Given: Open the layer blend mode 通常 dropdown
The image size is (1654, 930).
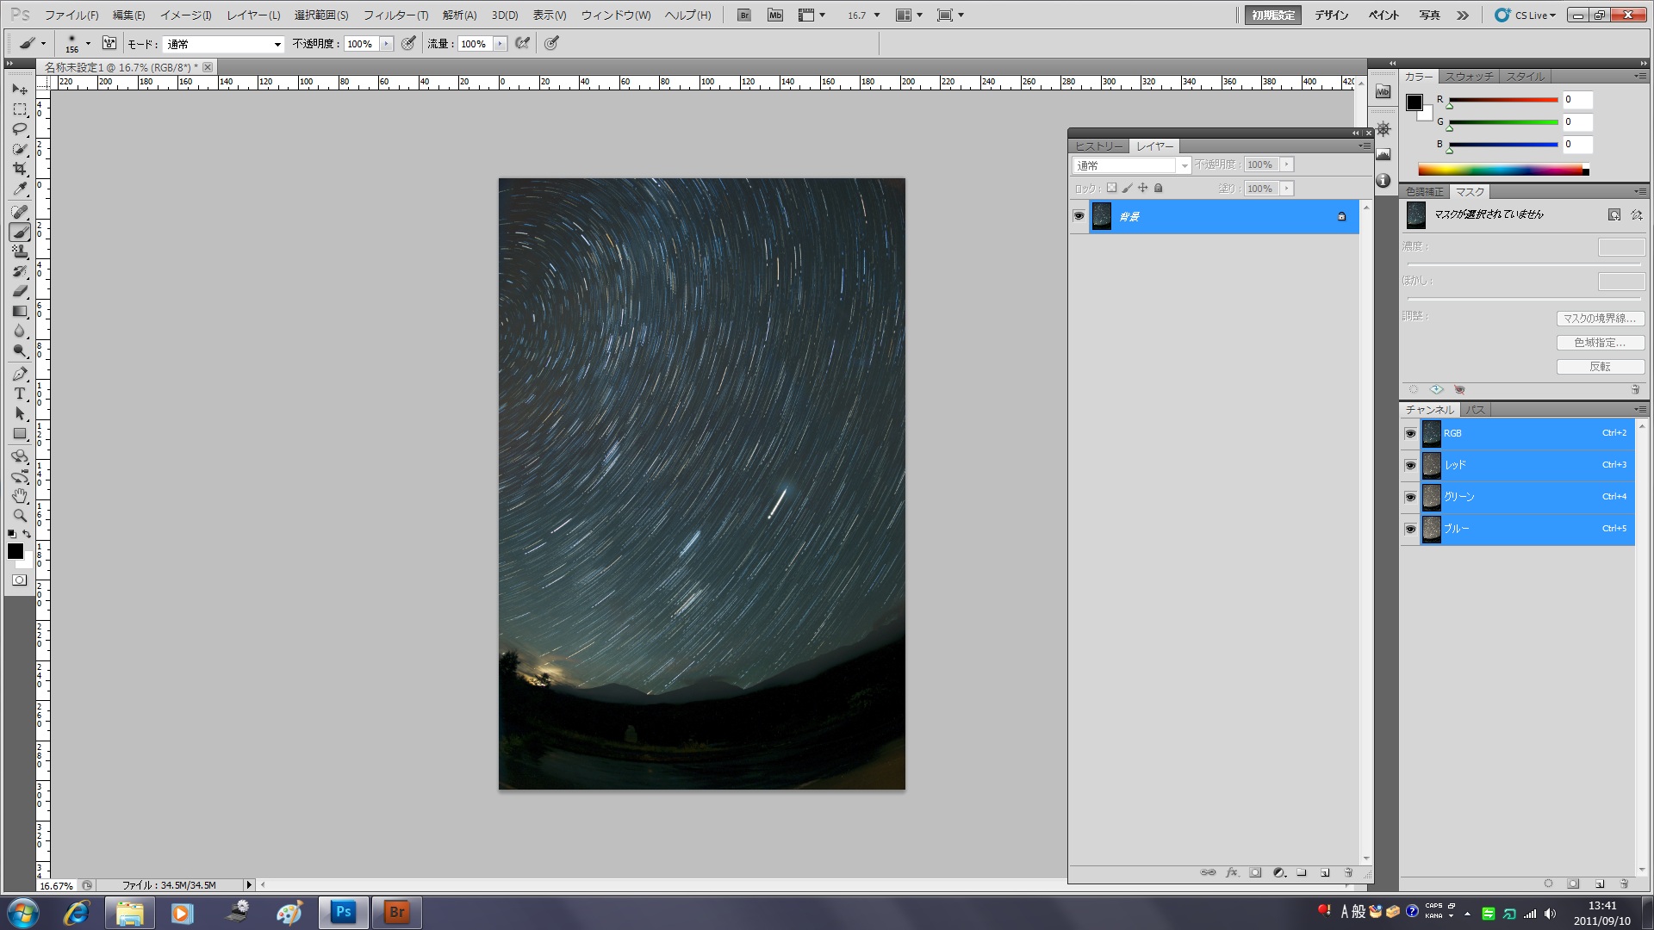Looking at the screenshot, I should (1131, 165).
